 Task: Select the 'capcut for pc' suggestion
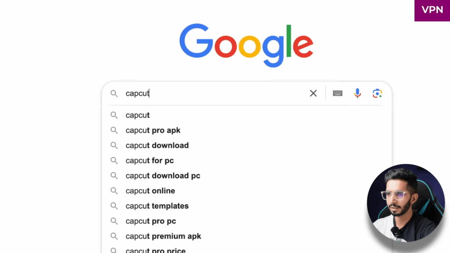[149, 161]
